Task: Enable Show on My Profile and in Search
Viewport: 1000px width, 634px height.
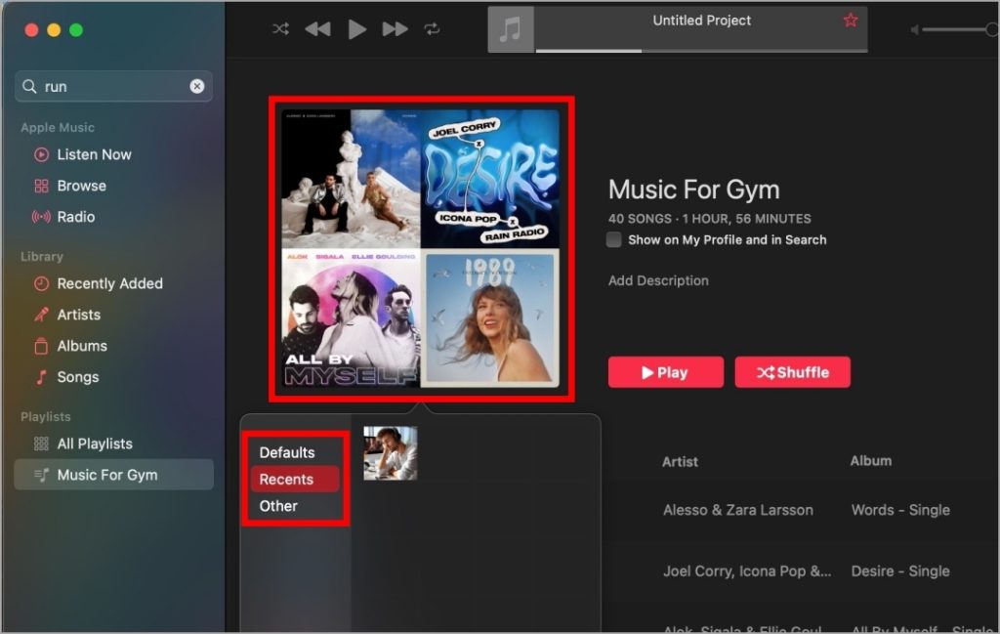Action: [614, 239]
